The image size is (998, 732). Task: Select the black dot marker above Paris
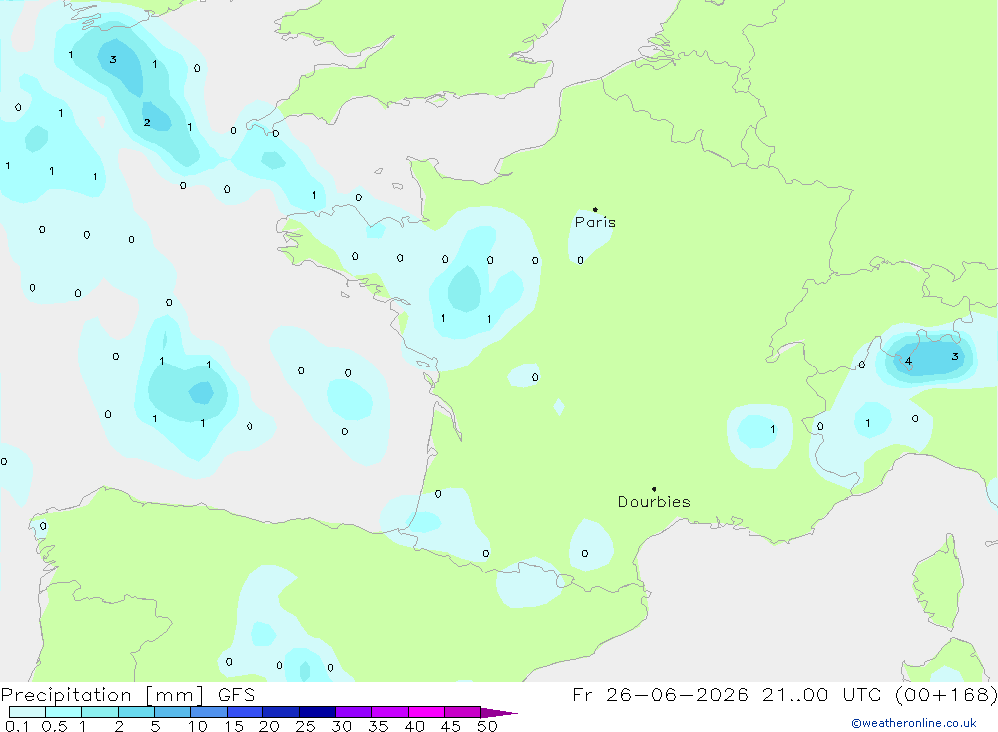595,209
